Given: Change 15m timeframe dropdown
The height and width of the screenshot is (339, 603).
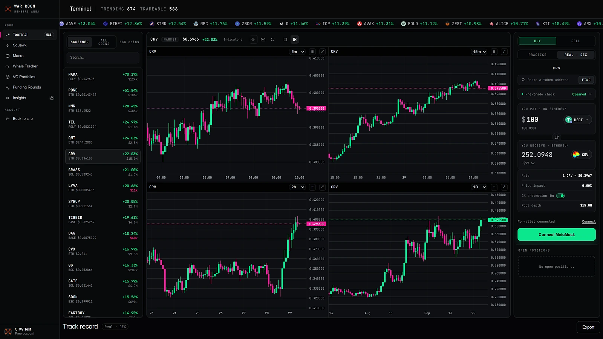Looking at the screenshot, I should 479,52.
